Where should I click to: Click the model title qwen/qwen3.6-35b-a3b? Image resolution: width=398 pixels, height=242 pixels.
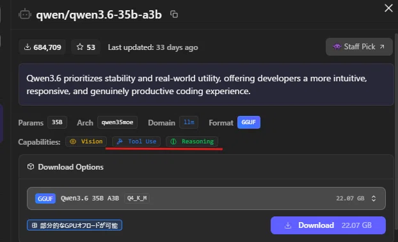pyautogui.click(x=99, y=15)
